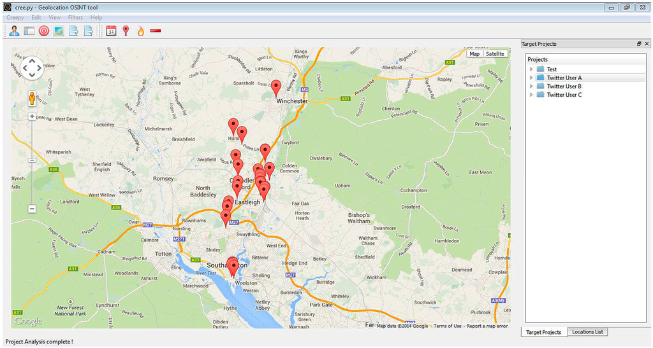This screenshot has height=348, width=653.
Task: Click the red bullseye analyze target icon
Action: 43,31
